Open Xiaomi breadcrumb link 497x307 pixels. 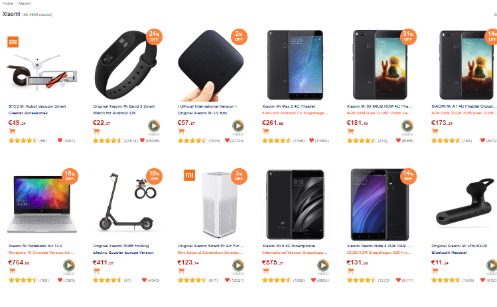click(x=25, y=3)
